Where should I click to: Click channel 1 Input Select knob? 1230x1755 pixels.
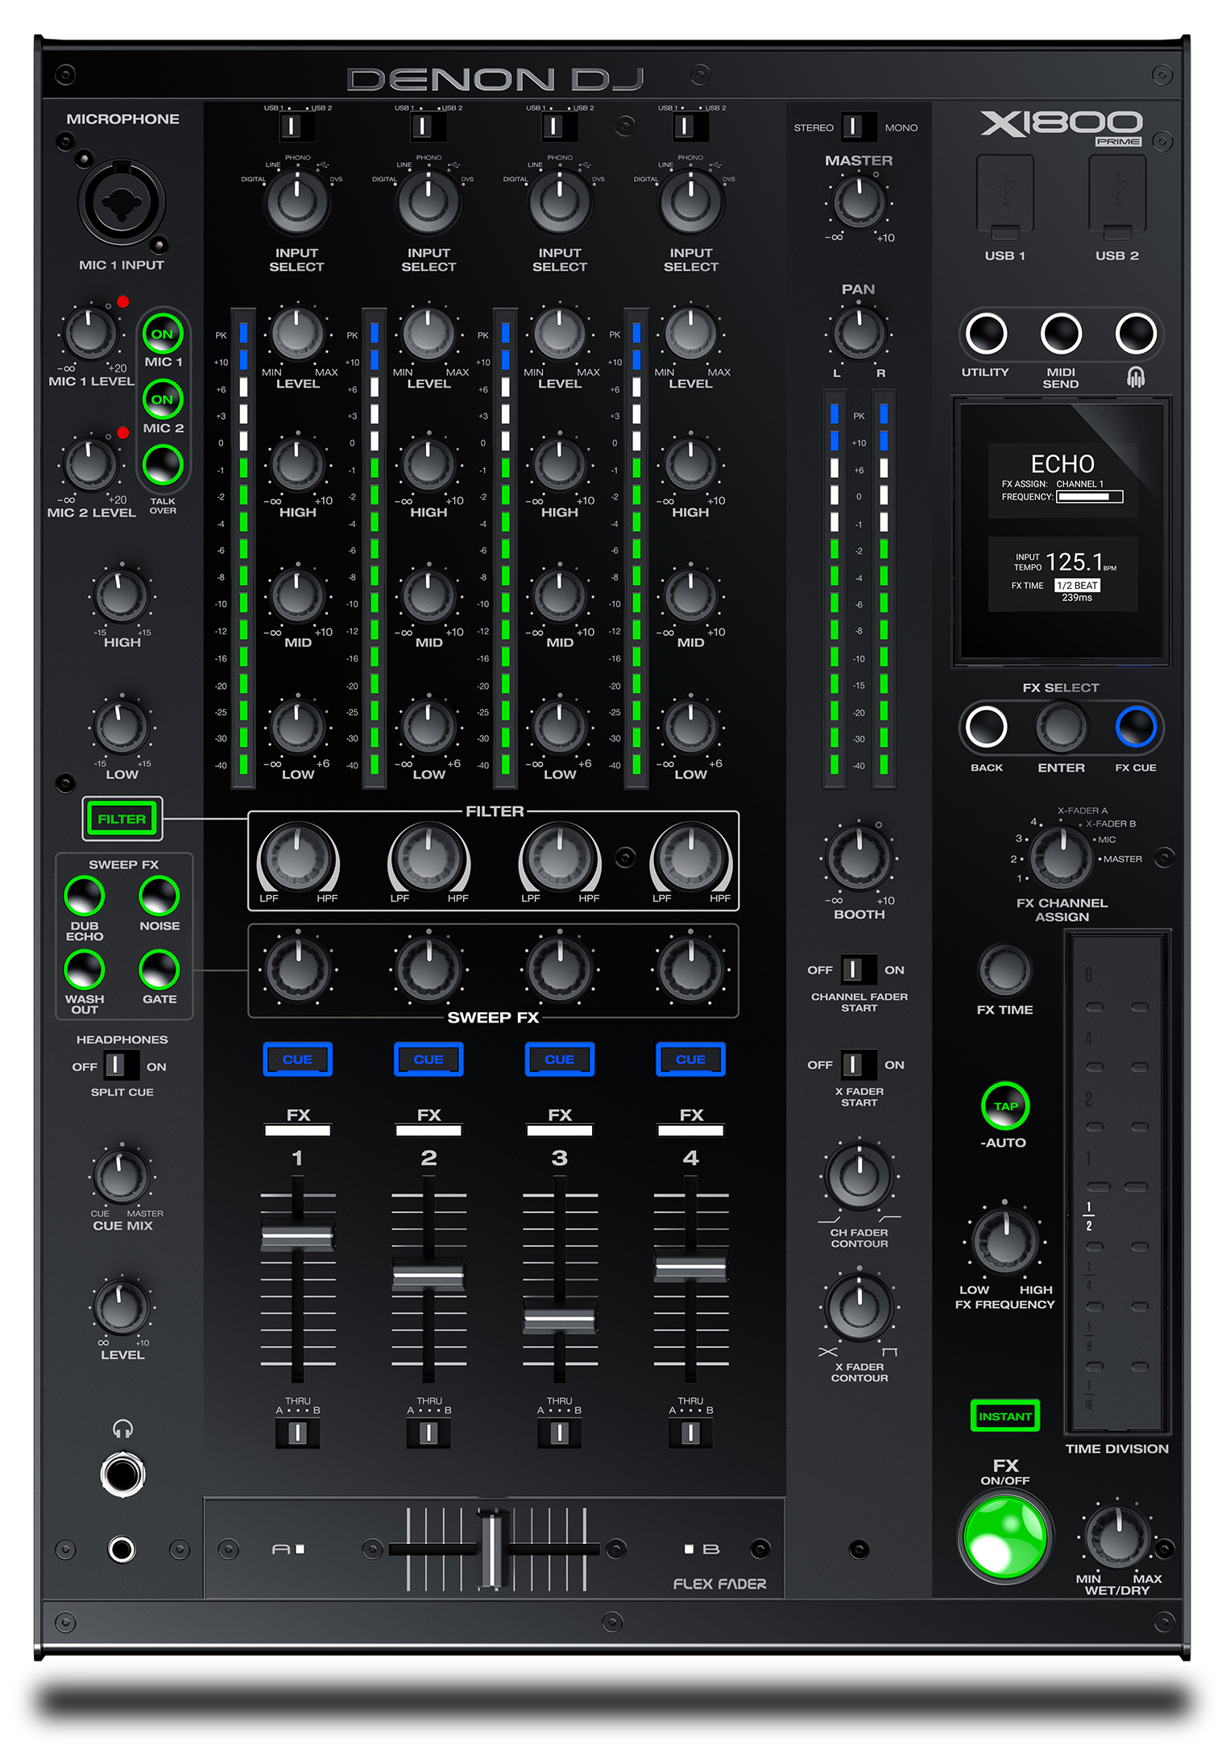point(297,201)
